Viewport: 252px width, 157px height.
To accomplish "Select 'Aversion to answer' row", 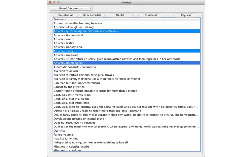I will (x=127, y=71).
